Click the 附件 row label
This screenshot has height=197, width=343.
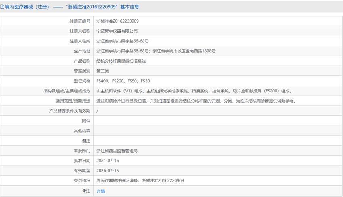click(86, 121)
